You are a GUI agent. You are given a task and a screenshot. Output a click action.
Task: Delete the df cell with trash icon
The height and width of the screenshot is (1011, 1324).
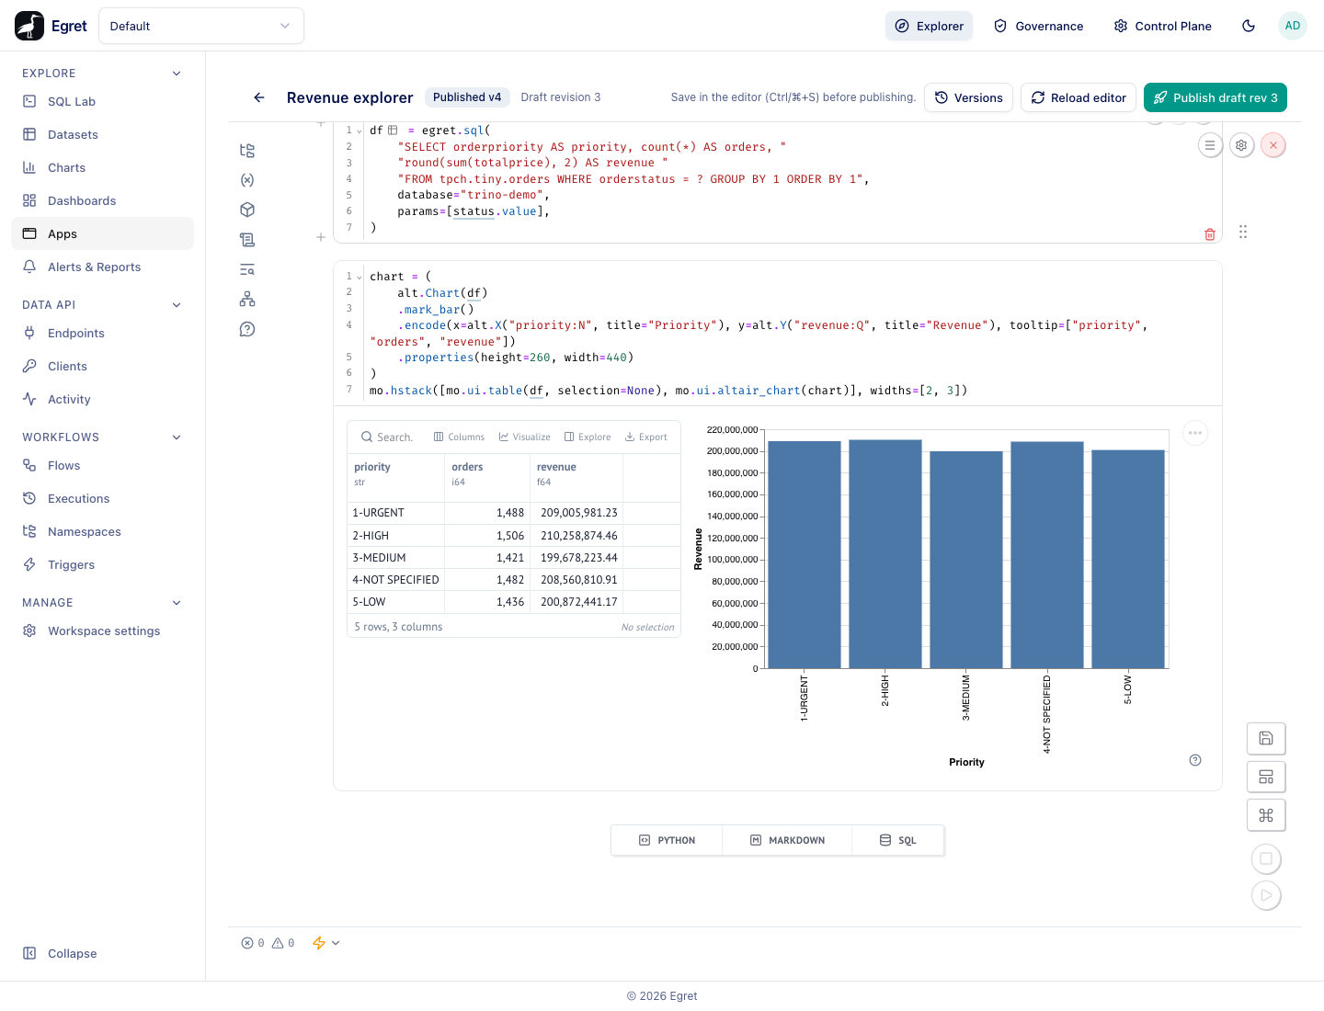[x=1210, y=234]
